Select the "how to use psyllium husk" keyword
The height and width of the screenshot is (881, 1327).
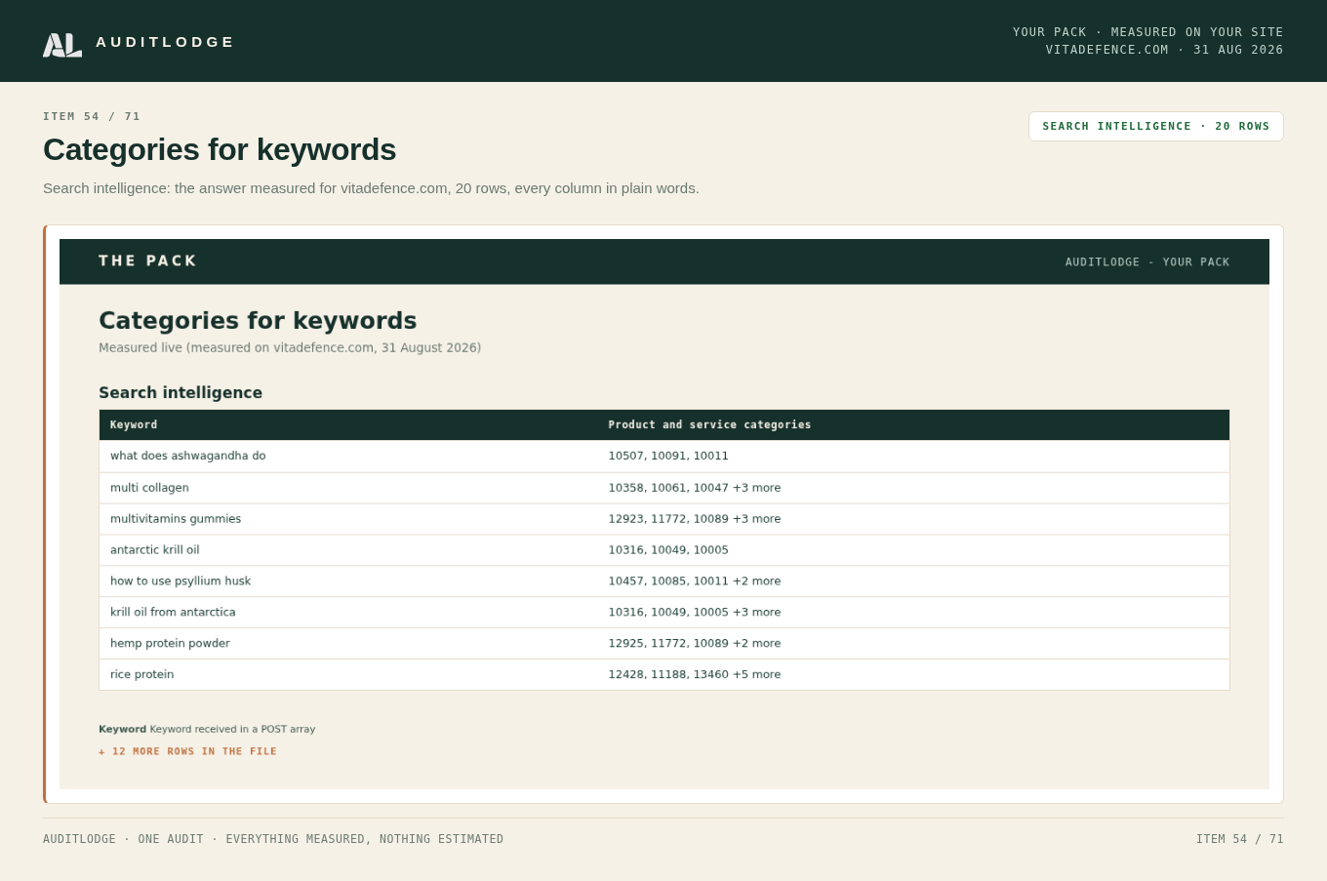pos(181,581)
